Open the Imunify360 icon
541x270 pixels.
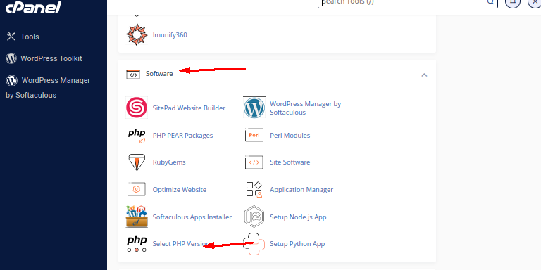137,34
